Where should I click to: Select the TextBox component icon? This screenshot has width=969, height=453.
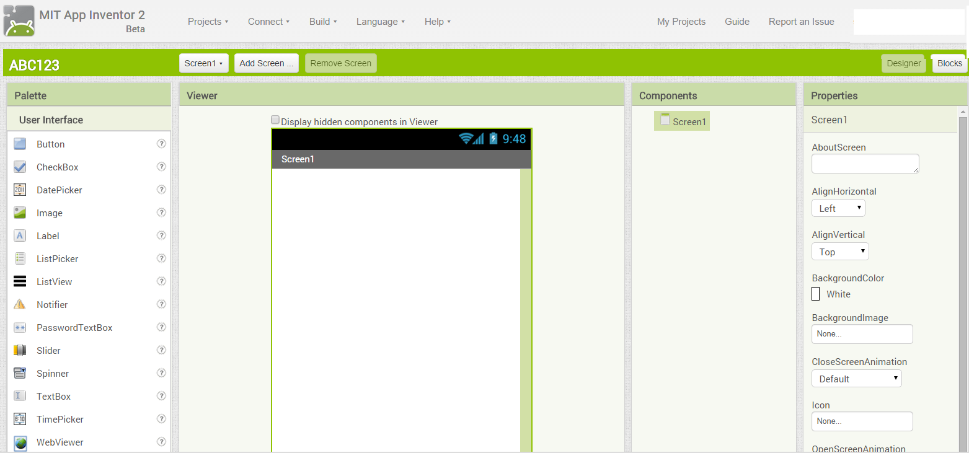coord(20,396)
